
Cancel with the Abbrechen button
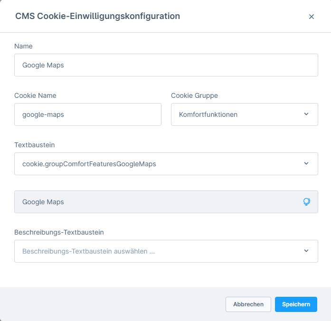248,304
